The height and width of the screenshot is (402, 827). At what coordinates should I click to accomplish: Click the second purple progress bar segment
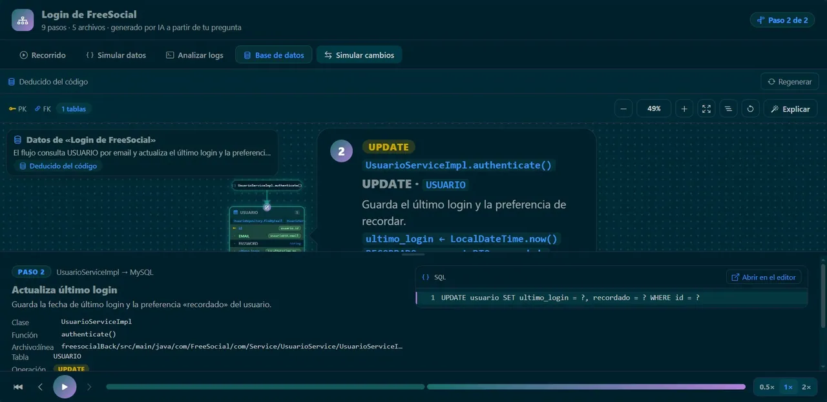click(586, 387)
